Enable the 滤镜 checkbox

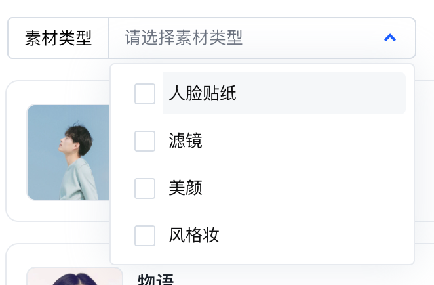point(145,141)
